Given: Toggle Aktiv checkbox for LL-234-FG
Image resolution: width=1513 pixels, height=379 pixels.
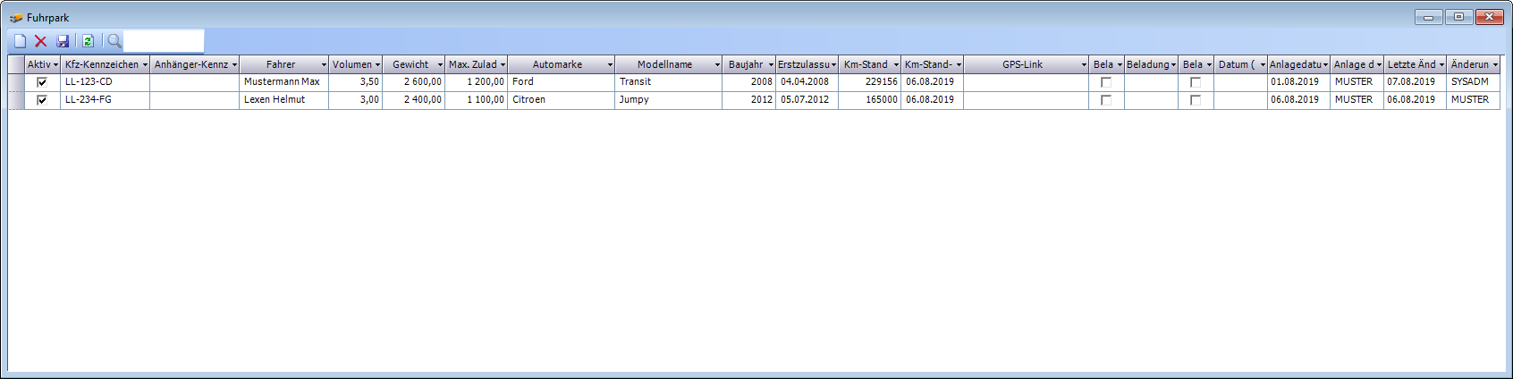Looking at the screenshot, I should tap(42, 100).
